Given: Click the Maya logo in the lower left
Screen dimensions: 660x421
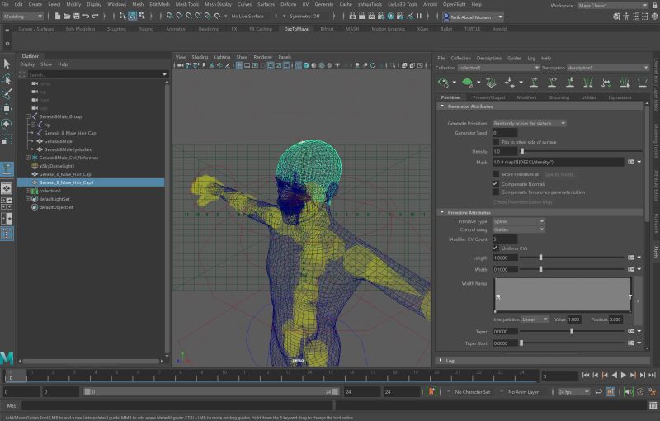Looking at the screenshot, I should coord(7,358).
